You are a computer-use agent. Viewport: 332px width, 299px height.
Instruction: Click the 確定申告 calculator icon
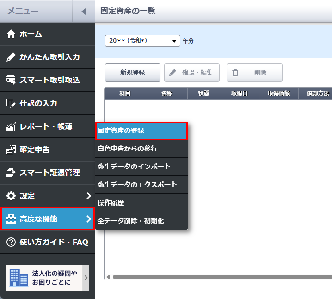click(11, 149)
